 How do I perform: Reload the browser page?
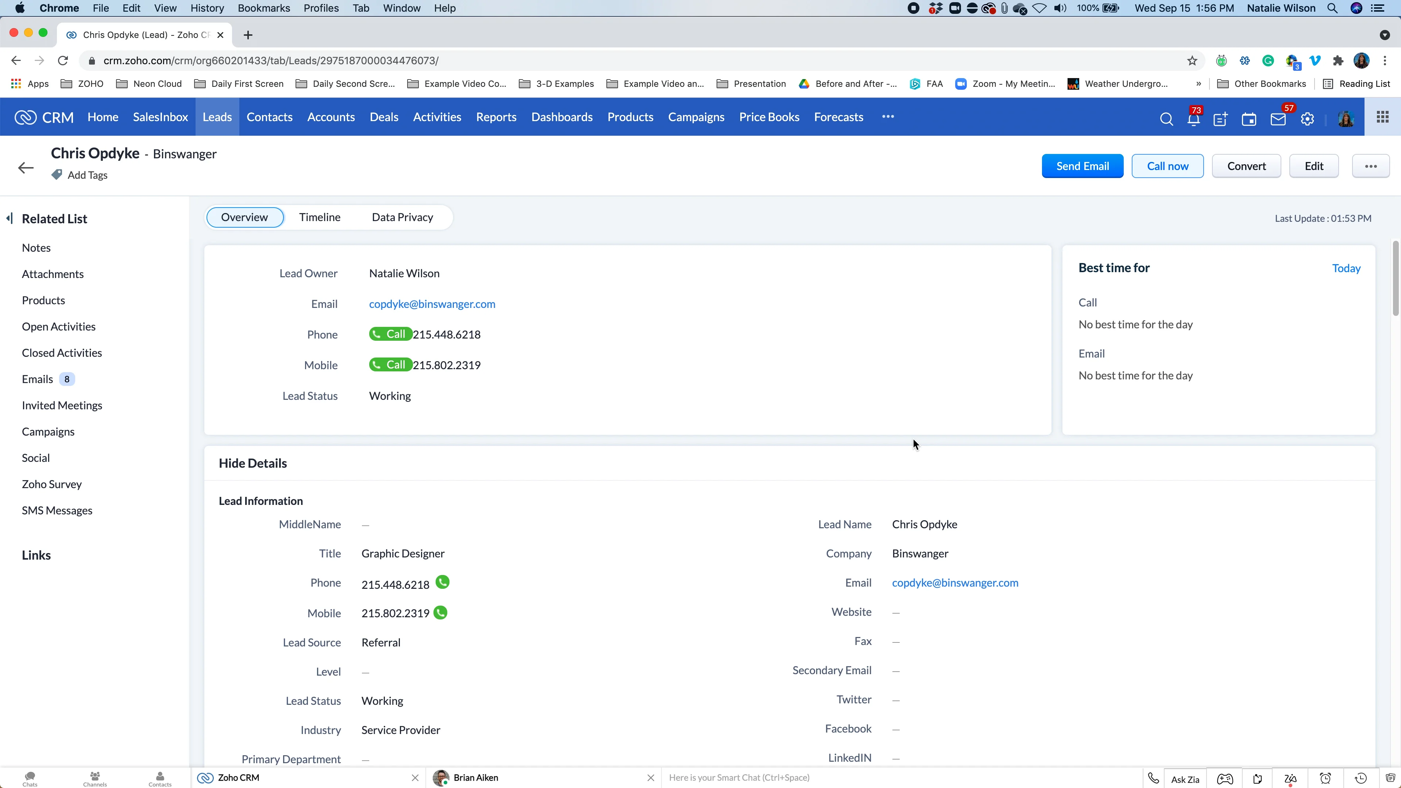[x=63, y=60]
